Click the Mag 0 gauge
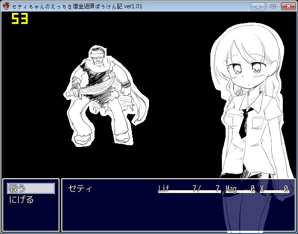 pyautogui.click(x=240, y=189)
